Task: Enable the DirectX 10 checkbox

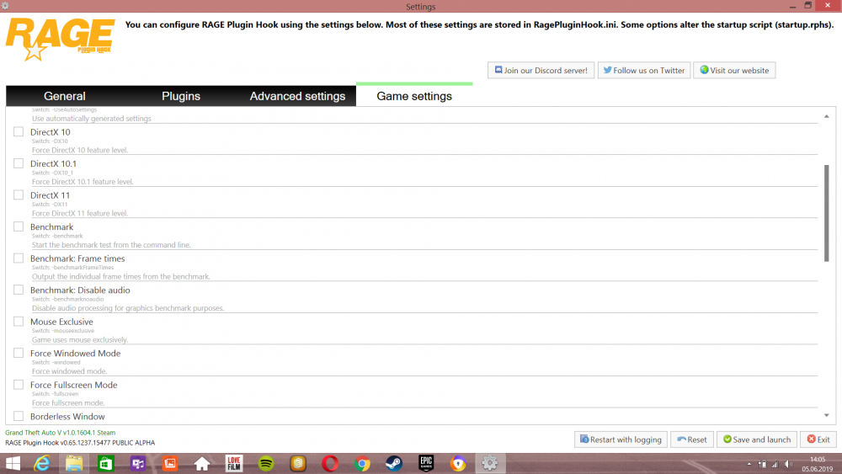Action: click(19, 131)
